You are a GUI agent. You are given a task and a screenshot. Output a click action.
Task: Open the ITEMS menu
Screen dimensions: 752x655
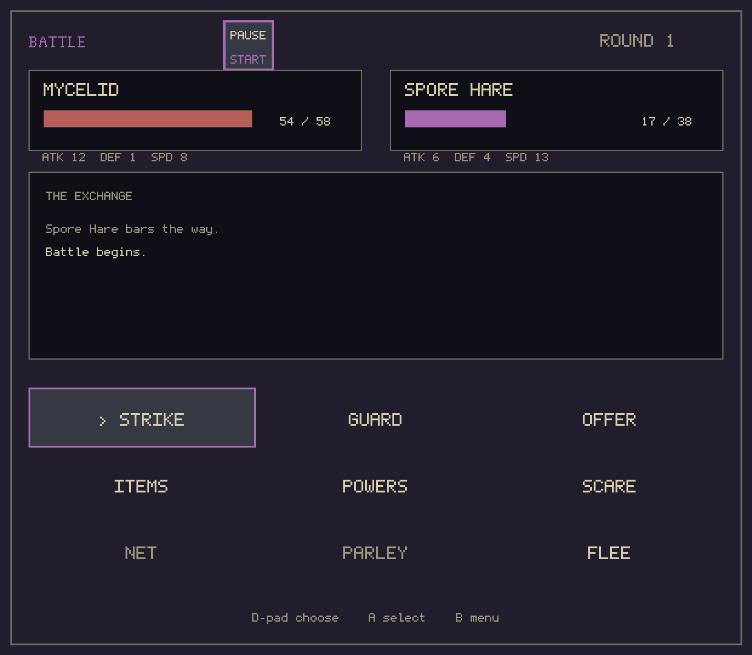(x=141, y=486)
